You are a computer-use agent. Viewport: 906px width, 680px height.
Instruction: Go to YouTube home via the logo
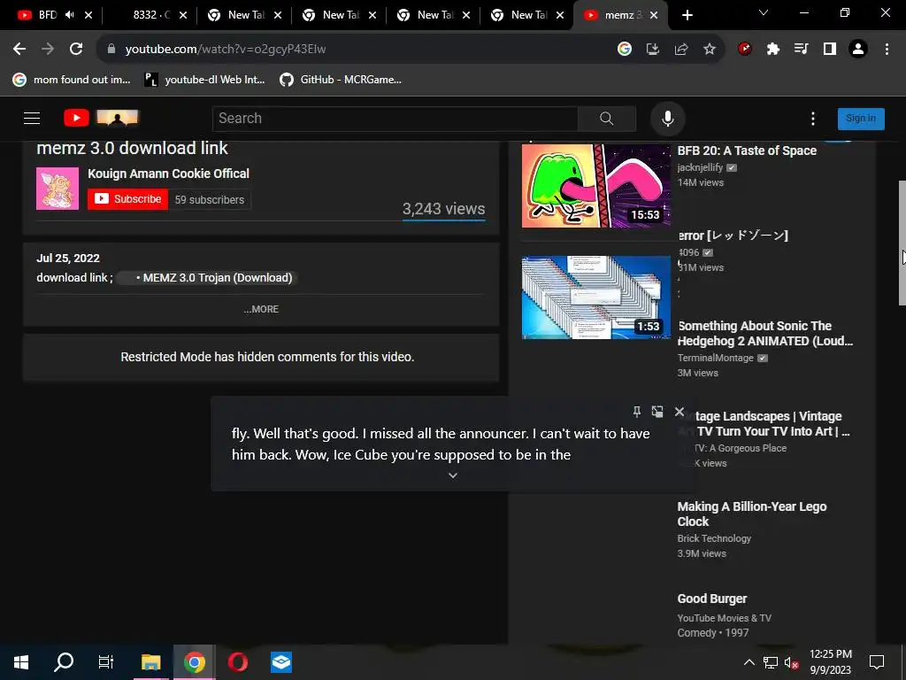pyautogui.click(x=101, y=118)
